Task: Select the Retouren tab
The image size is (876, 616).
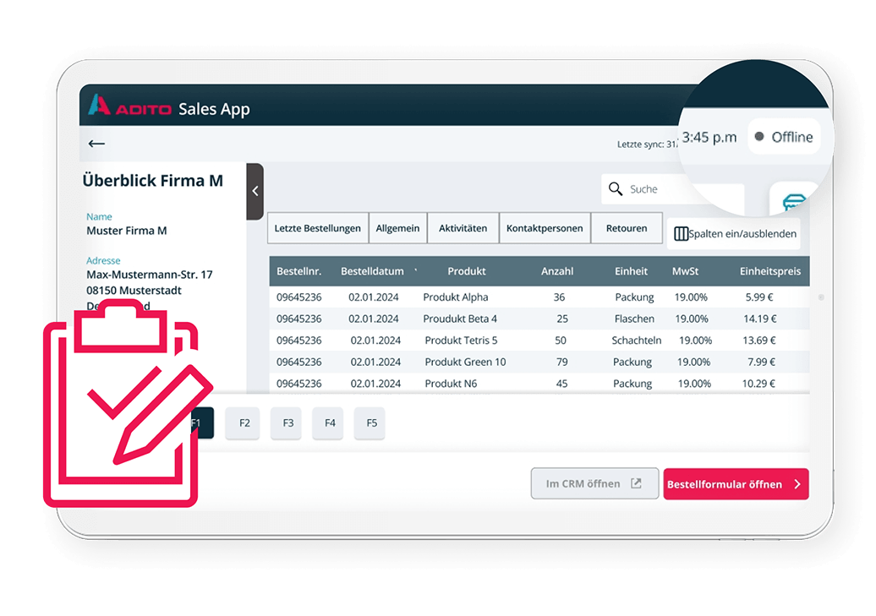Action: click(627, 228)
